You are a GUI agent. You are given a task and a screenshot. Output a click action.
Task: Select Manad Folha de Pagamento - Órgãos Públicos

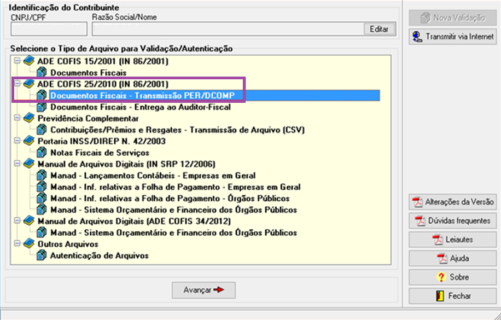click(170, 198)
